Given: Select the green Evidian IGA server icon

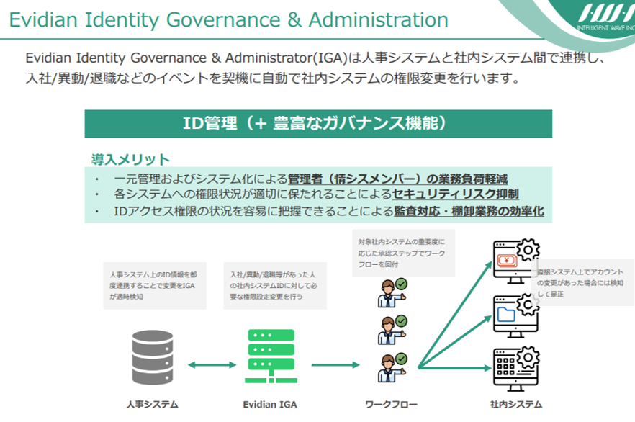Looking at the screenshot, I should 271,356.
